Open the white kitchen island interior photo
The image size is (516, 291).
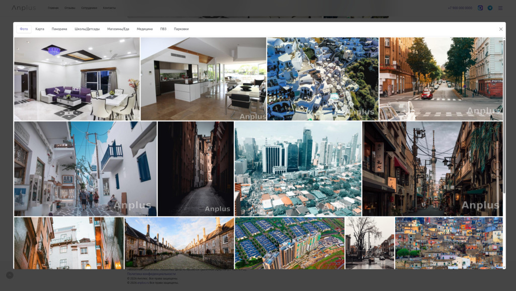(x=203, y=79)
